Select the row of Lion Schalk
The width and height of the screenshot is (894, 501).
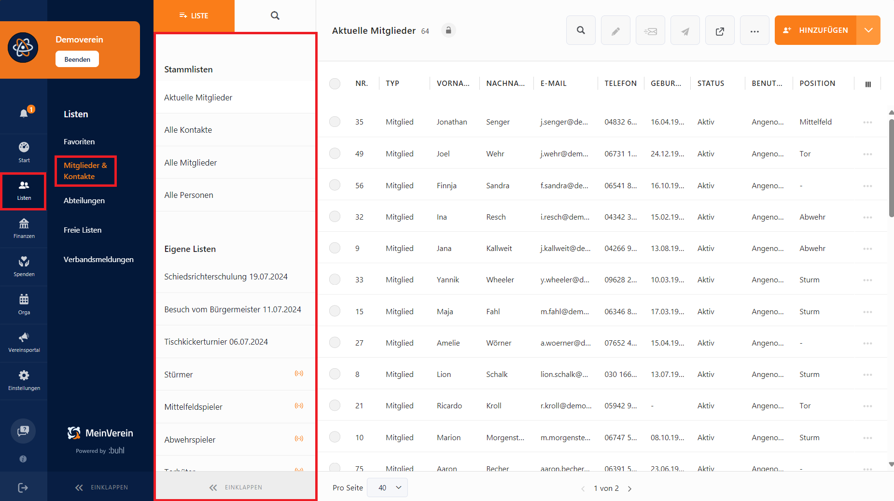(335, 374)
